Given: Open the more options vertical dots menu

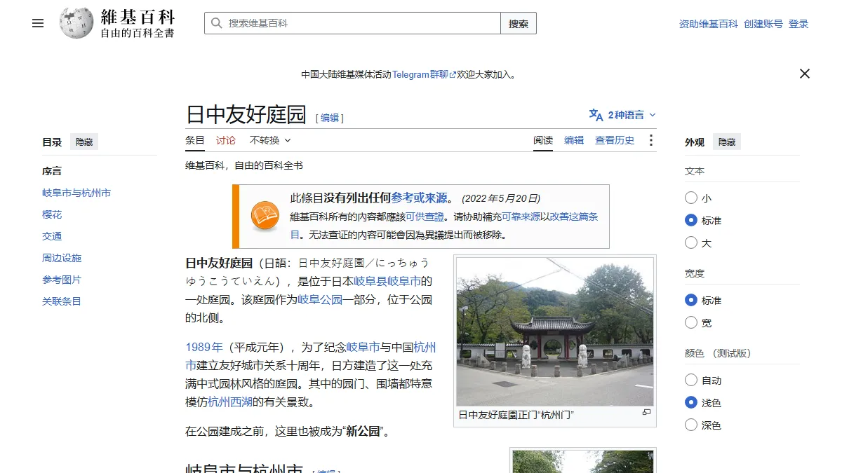Looking at the screenshot, I should click(650, 140).
